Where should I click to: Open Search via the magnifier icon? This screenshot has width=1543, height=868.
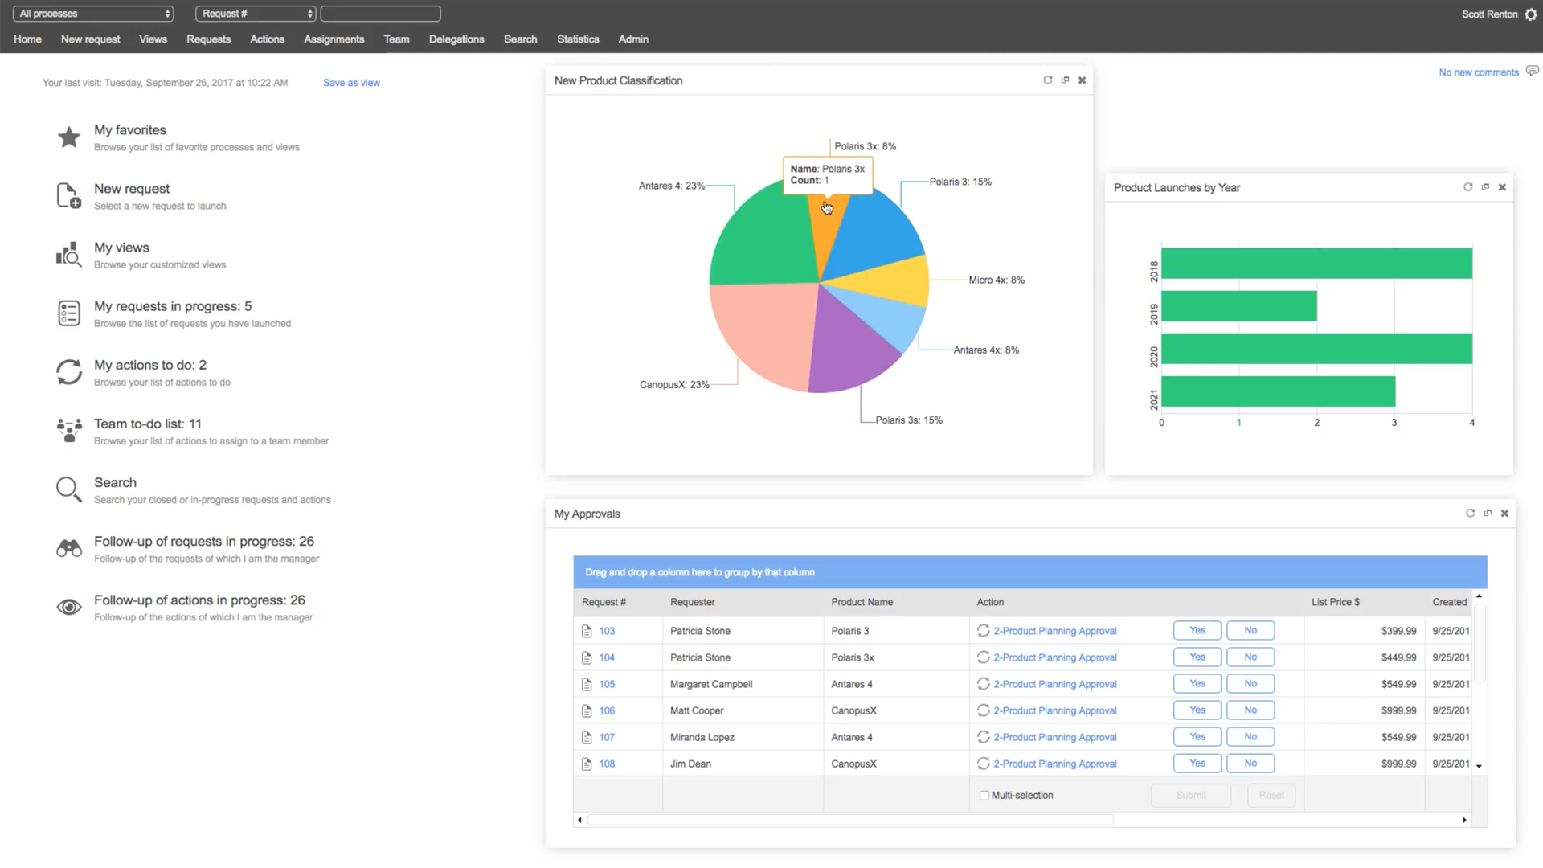click(x=68, y=489)
